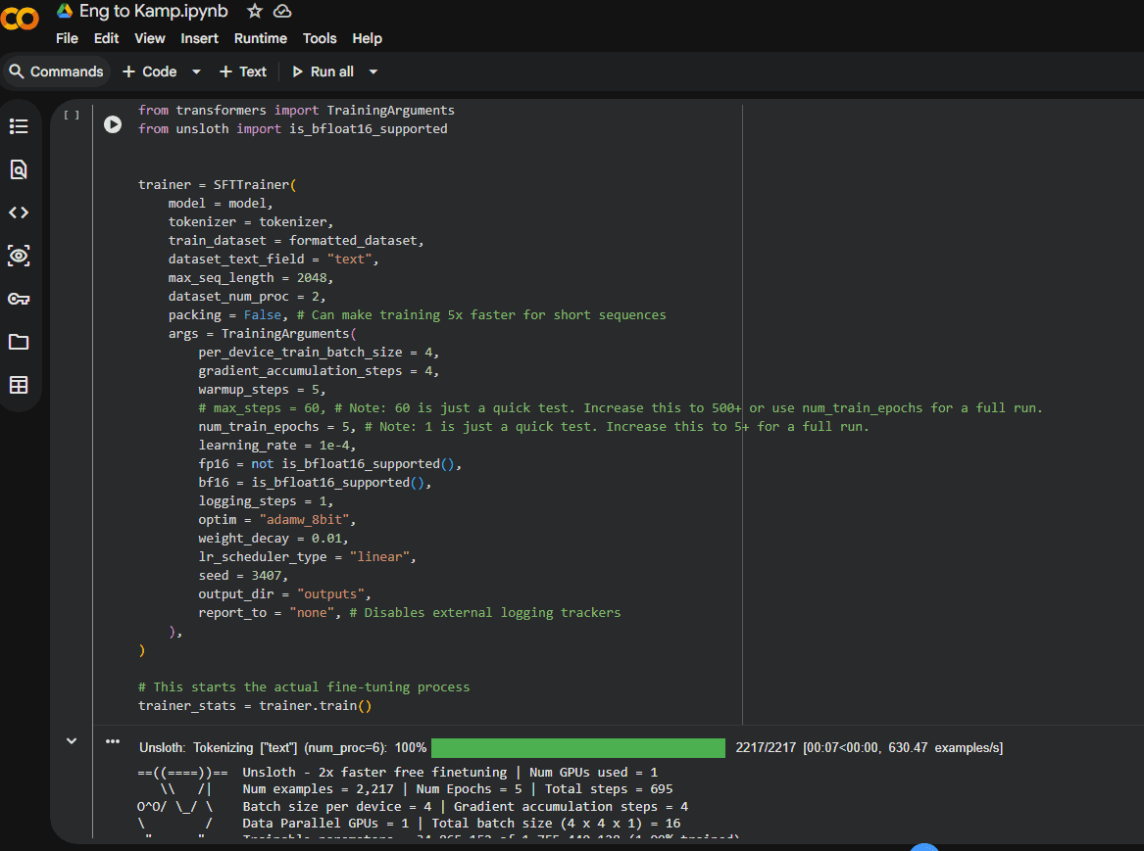Click 'trainer_stats = trainer.train()' code line
Screen dimensions: 1144x851
[255, 706]
